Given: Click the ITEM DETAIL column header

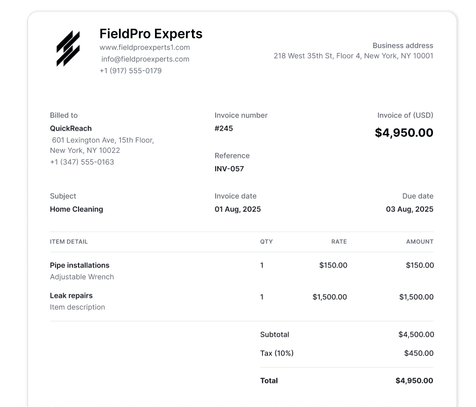Looking at the screenshot, I should [69, 242].
